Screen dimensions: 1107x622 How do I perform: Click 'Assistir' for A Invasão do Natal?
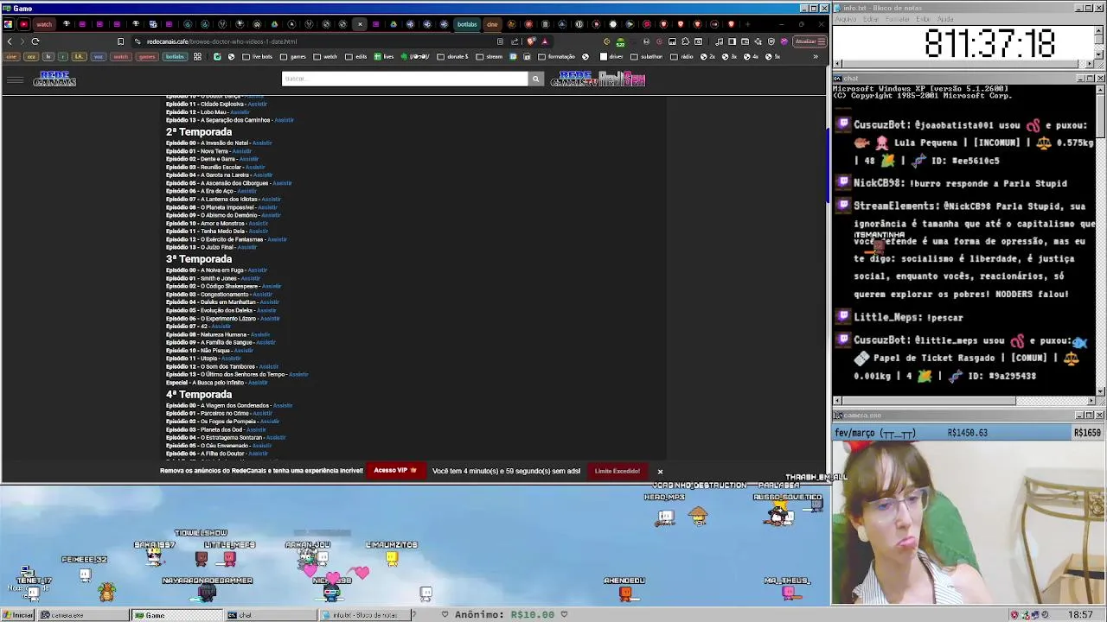pyautogui.click(x=262, y=143)
